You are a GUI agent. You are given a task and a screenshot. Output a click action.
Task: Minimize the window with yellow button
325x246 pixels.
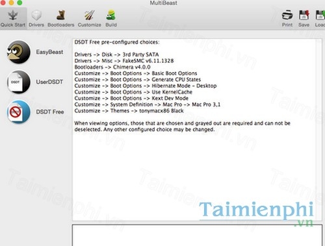coord(11,3)
